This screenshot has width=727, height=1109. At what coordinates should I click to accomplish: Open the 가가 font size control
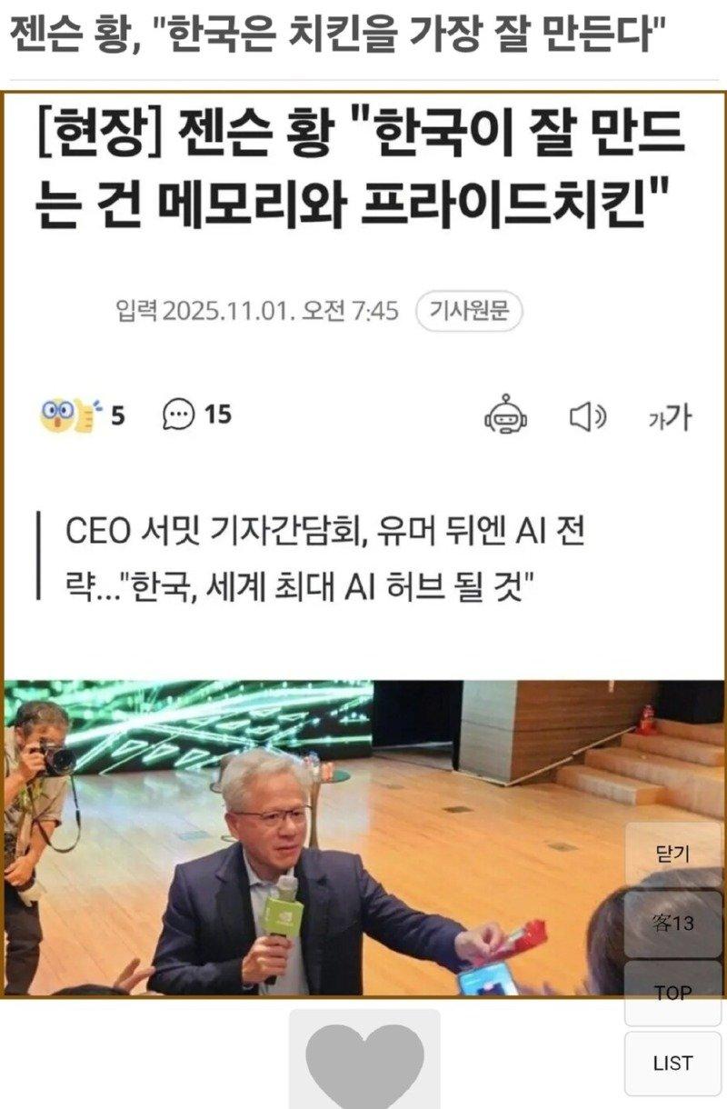pyautogui.click(x=670, y=417)
